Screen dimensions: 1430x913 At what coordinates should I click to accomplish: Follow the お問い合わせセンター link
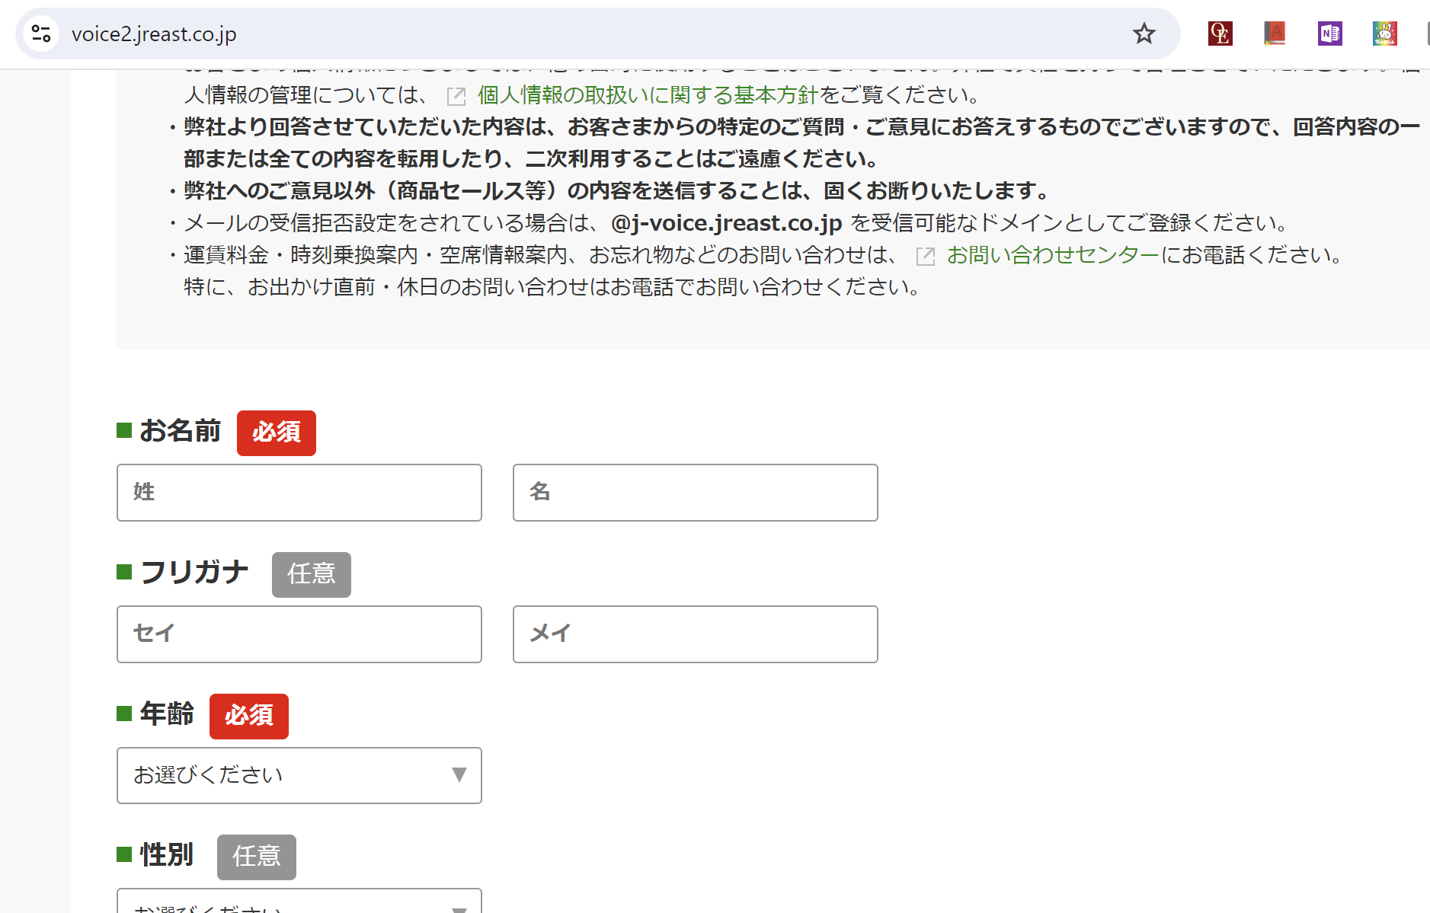[1052, 255]
